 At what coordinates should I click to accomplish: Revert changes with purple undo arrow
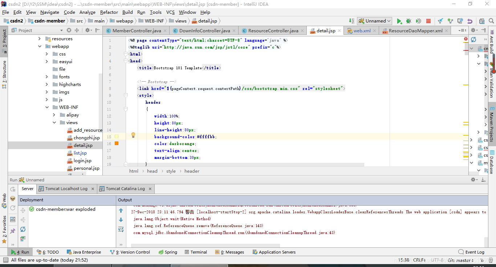[470, 21]
